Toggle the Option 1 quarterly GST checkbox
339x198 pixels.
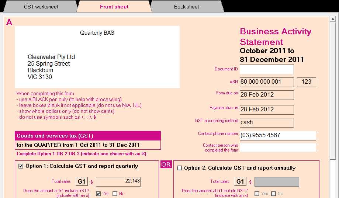tap(21, 166)
